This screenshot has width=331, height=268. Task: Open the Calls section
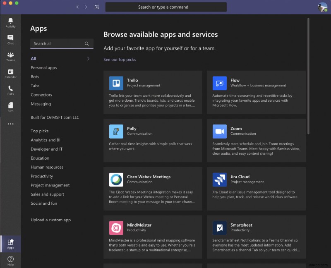(10, 90)
